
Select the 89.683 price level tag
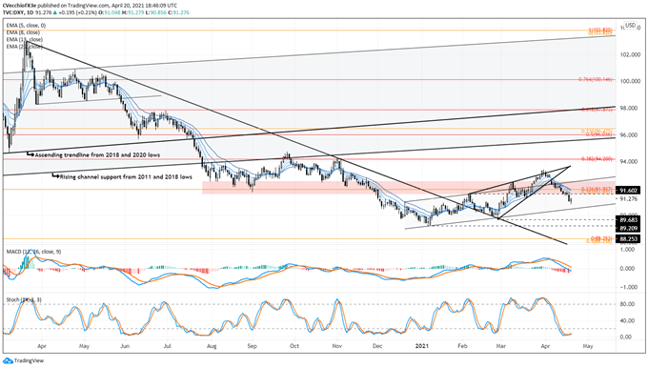tap(628, 220)
